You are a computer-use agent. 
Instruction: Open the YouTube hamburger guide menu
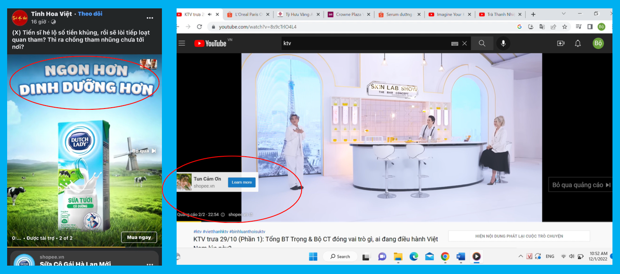182,43
